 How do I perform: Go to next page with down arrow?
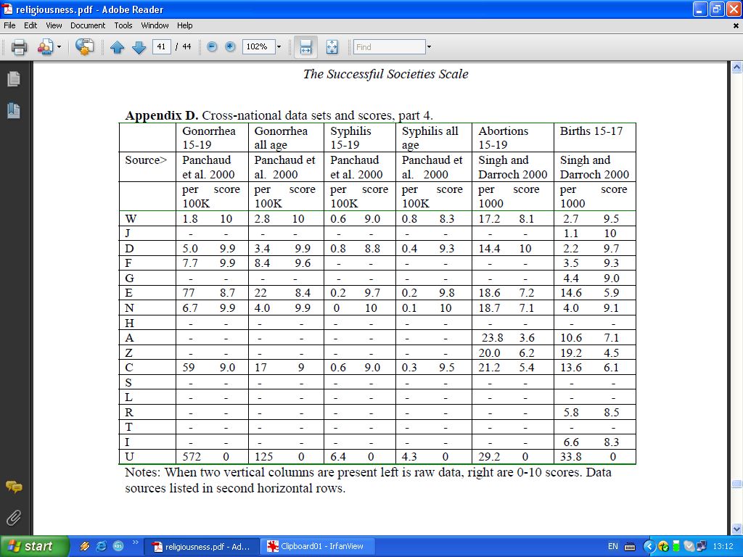pyautogui.click(x=139, y=47)
